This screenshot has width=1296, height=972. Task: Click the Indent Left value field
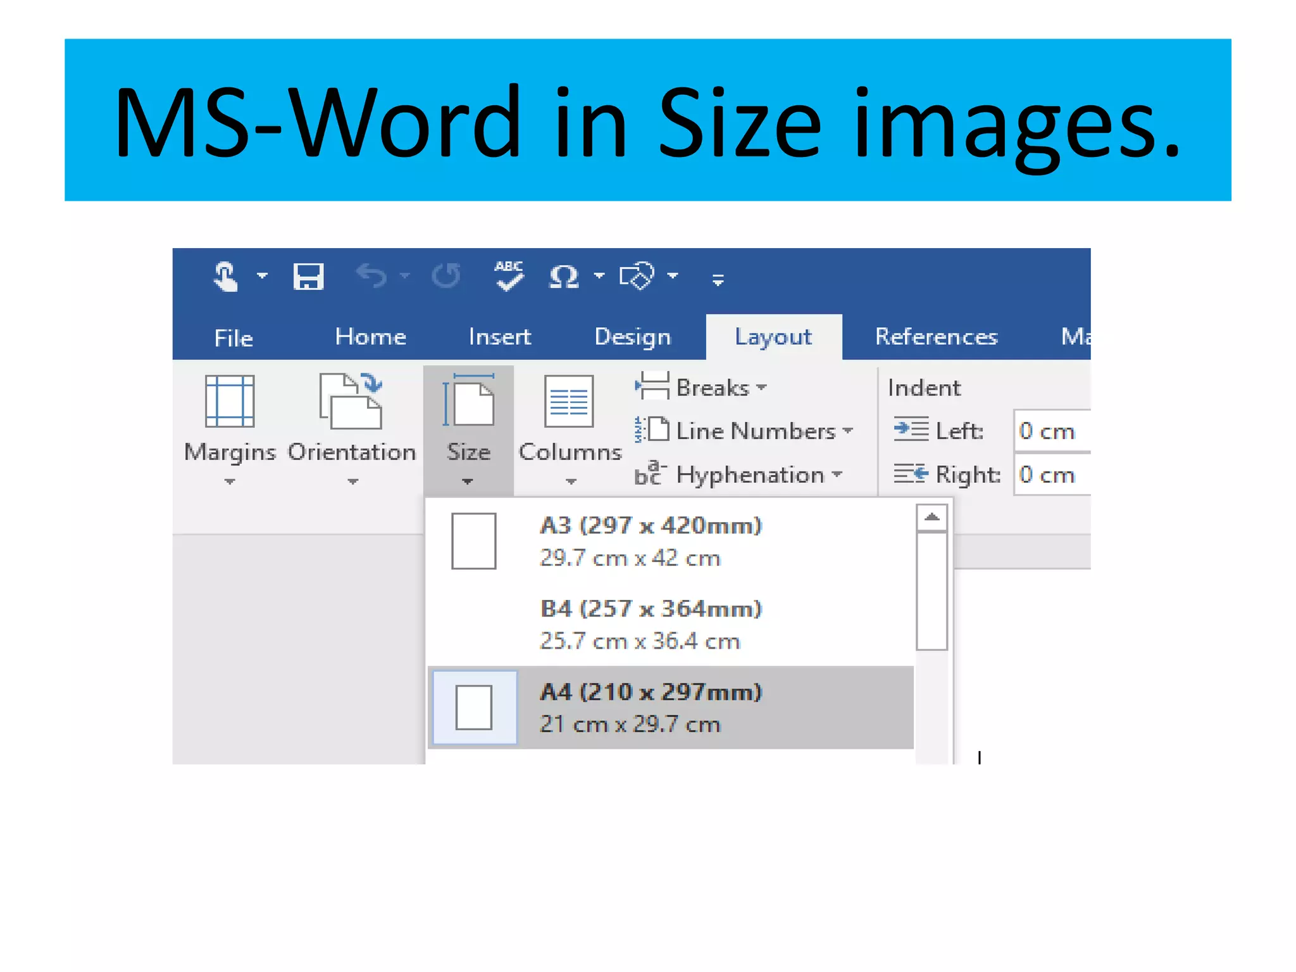click(x=1052, y=431)
